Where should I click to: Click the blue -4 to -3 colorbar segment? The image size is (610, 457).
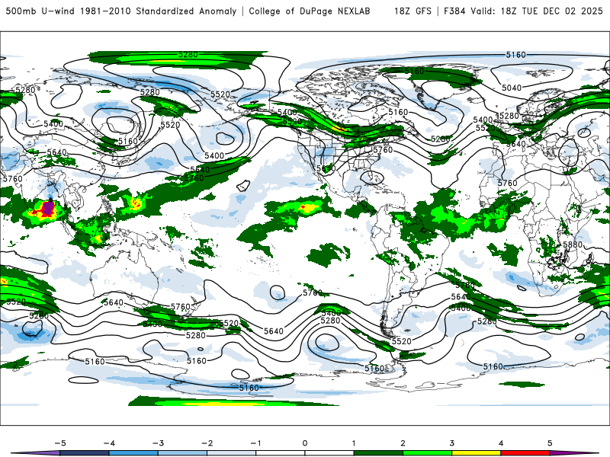click(133, 453)
